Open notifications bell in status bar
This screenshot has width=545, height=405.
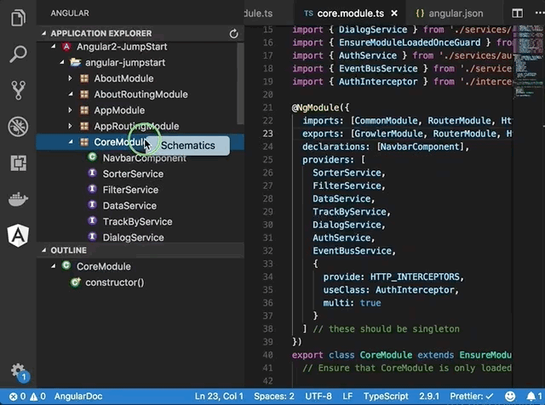coord(531,396)
